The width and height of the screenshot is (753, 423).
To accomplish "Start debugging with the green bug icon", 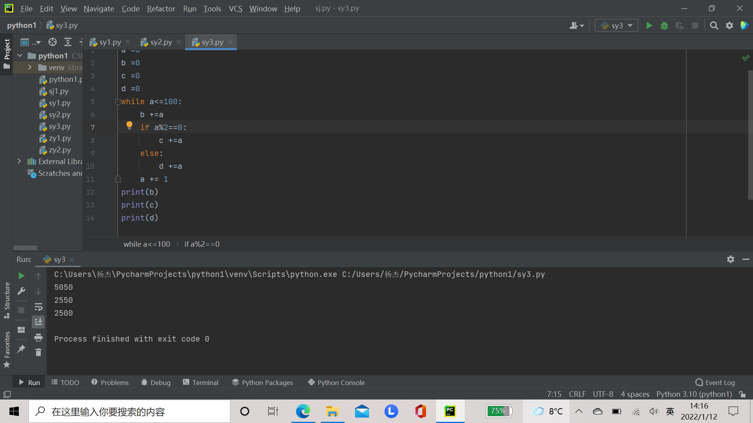I will click(664, 25).
